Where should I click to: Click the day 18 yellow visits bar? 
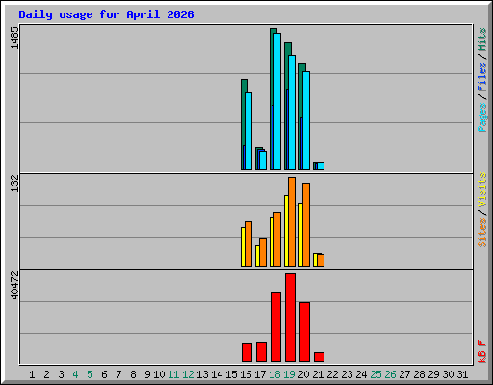[272, 242]
